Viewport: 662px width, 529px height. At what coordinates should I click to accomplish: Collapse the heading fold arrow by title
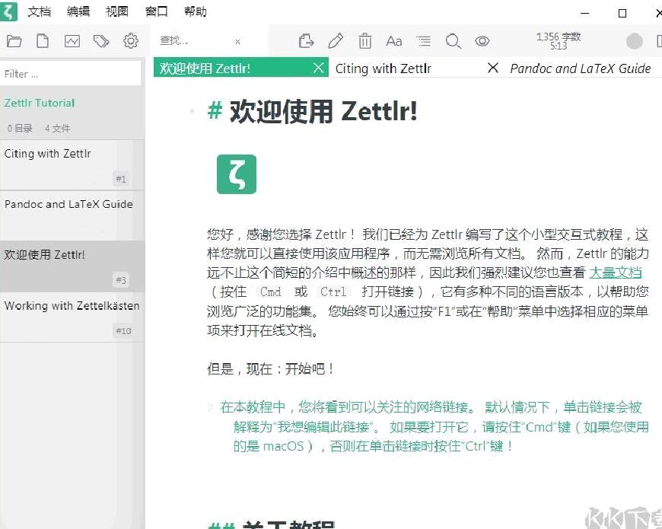[192, 111]
